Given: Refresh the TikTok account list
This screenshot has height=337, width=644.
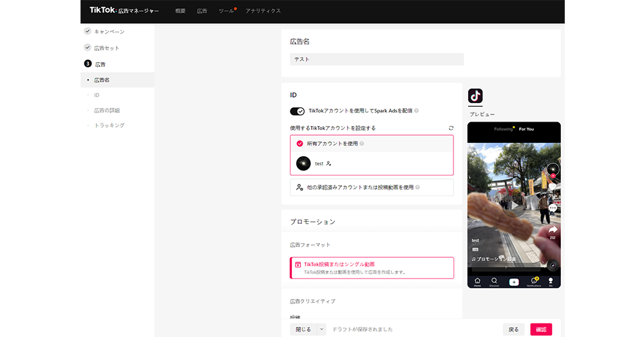Looking at the screenshot, I should click(x=451, y=128).
